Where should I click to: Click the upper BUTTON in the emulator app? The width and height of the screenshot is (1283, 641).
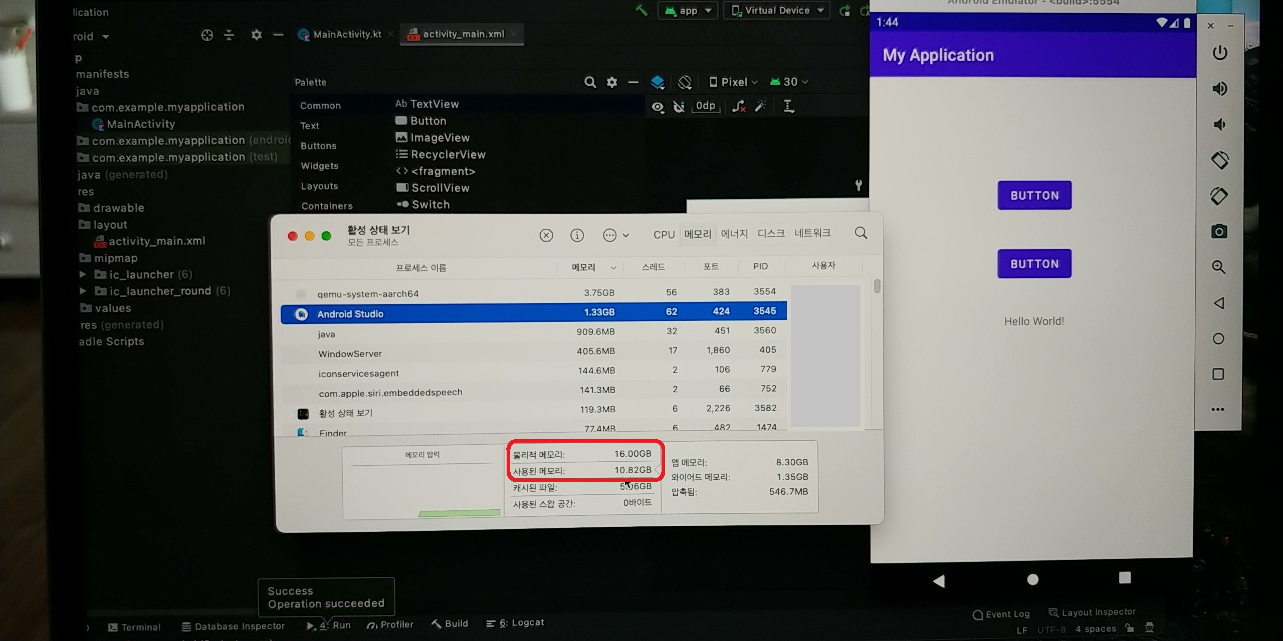click(x=1034, y=195)
